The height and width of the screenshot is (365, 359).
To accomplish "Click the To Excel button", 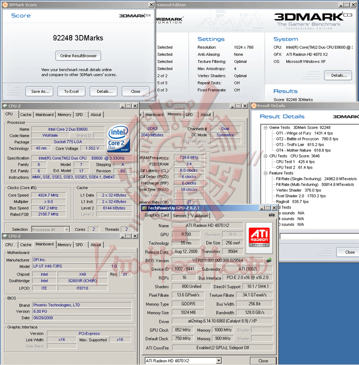I will [71, 91].
